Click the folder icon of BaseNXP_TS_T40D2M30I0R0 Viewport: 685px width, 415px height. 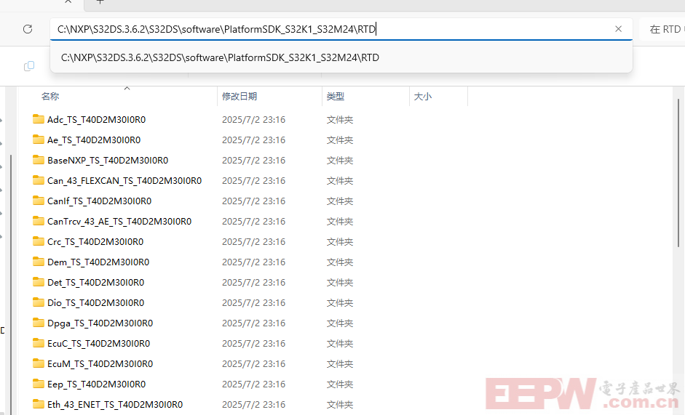coord(39,160)
